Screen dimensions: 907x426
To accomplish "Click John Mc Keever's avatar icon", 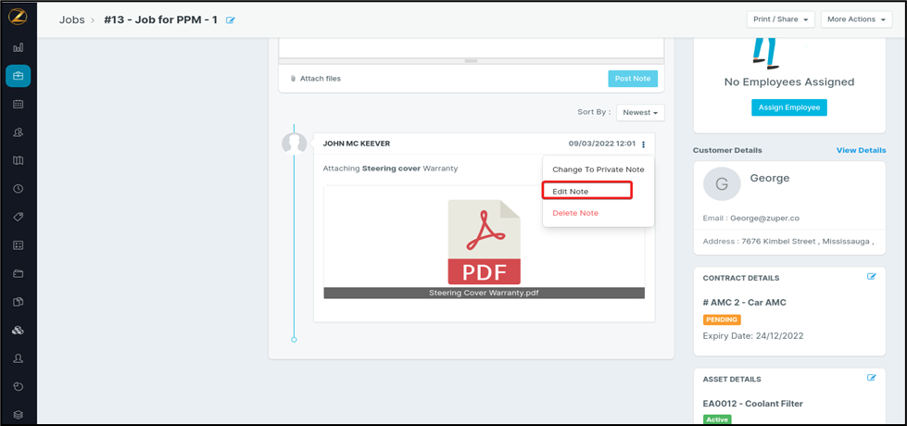I will coord(294,144).
